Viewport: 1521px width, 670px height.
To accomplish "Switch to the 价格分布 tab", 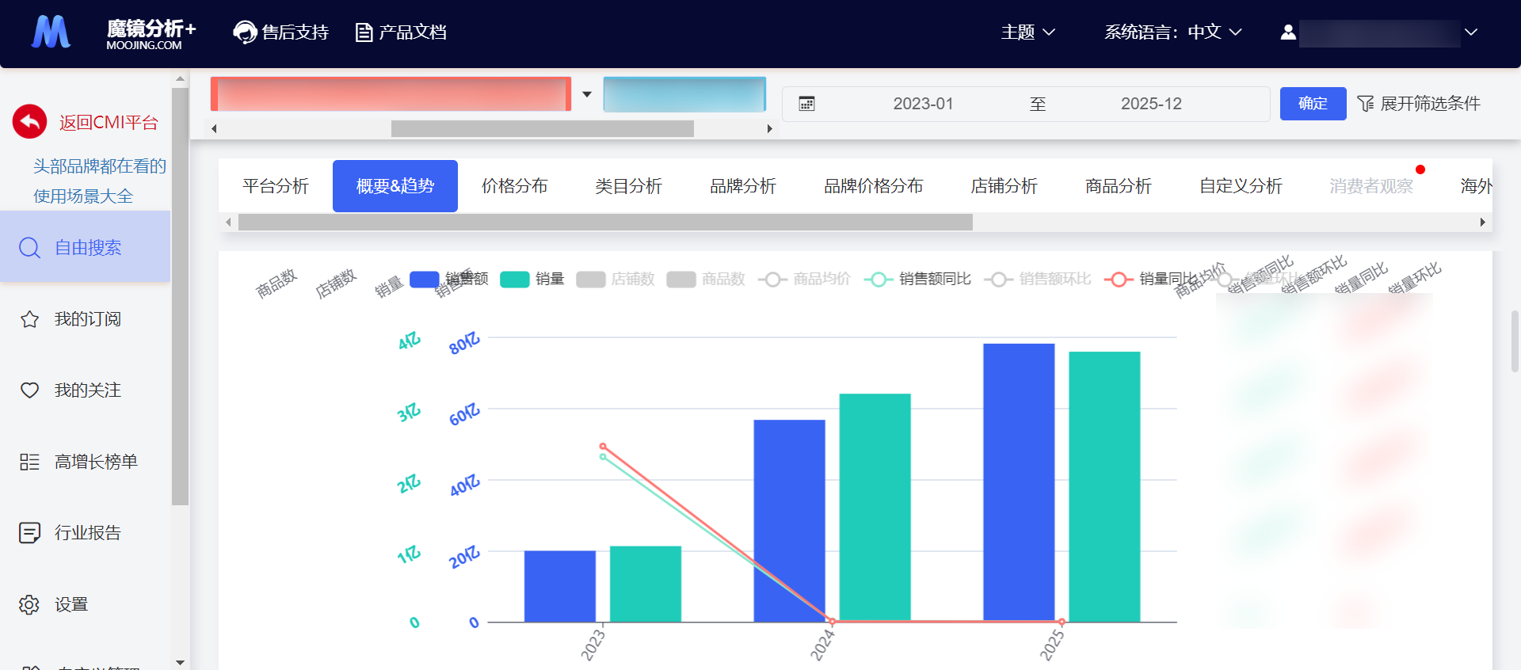I will pyautogui.click(x=514, y=186).
